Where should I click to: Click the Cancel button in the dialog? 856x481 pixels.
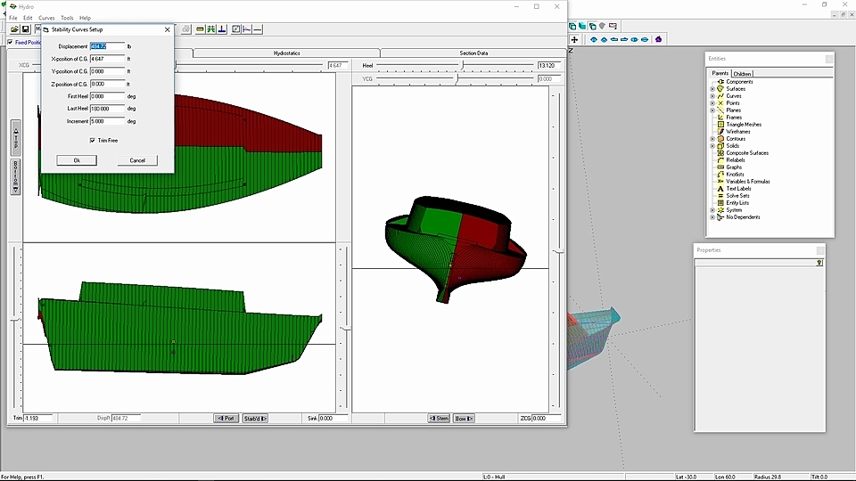[137, 160]
